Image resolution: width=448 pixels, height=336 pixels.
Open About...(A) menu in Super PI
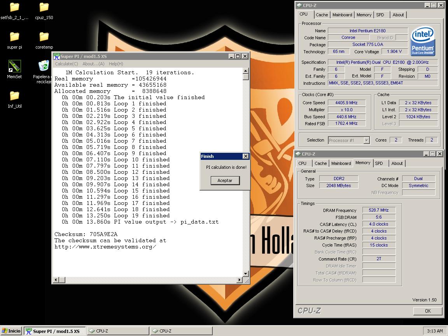93,64
